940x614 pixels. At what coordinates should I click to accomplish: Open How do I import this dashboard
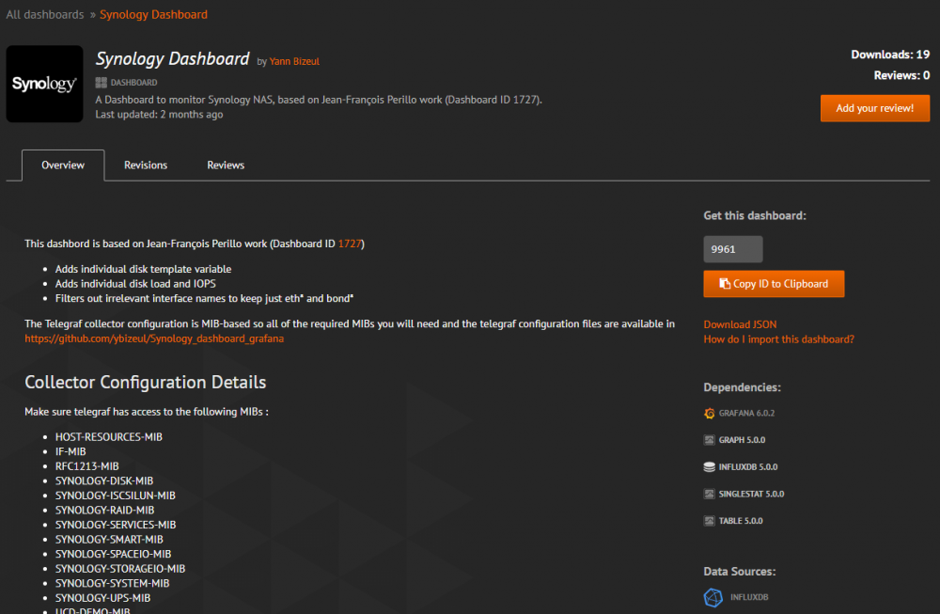[x=778, y=339]
